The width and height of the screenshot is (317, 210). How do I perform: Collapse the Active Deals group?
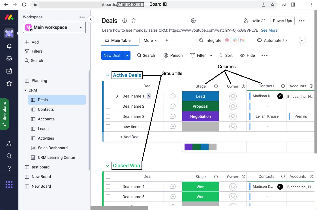(x=108, y=75)
